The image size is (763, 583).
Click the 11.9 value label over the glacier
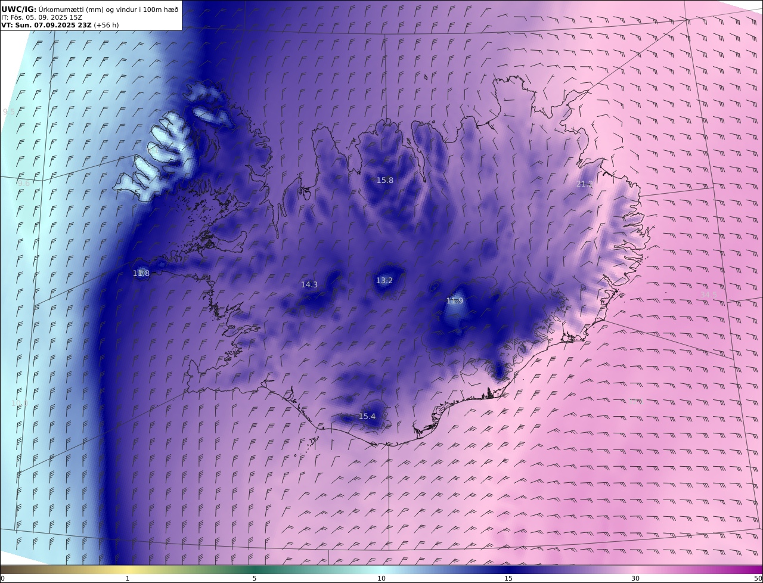pos(455,301)
